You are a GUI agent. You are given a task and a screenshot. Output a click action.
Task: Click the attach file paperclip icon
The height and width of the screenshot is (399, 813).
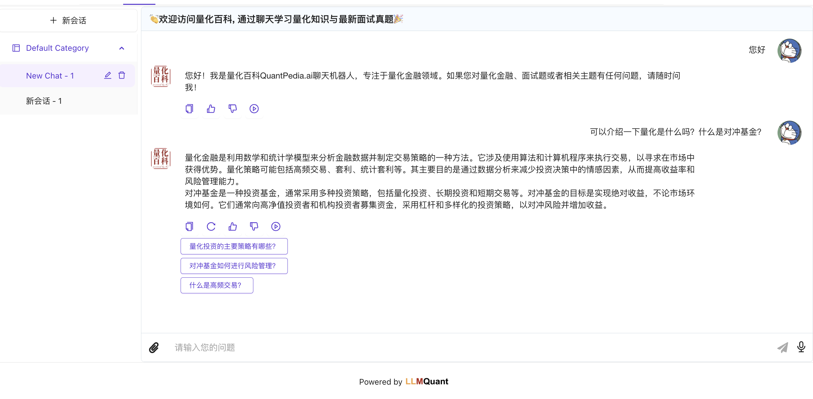click(x=154, y=347)
